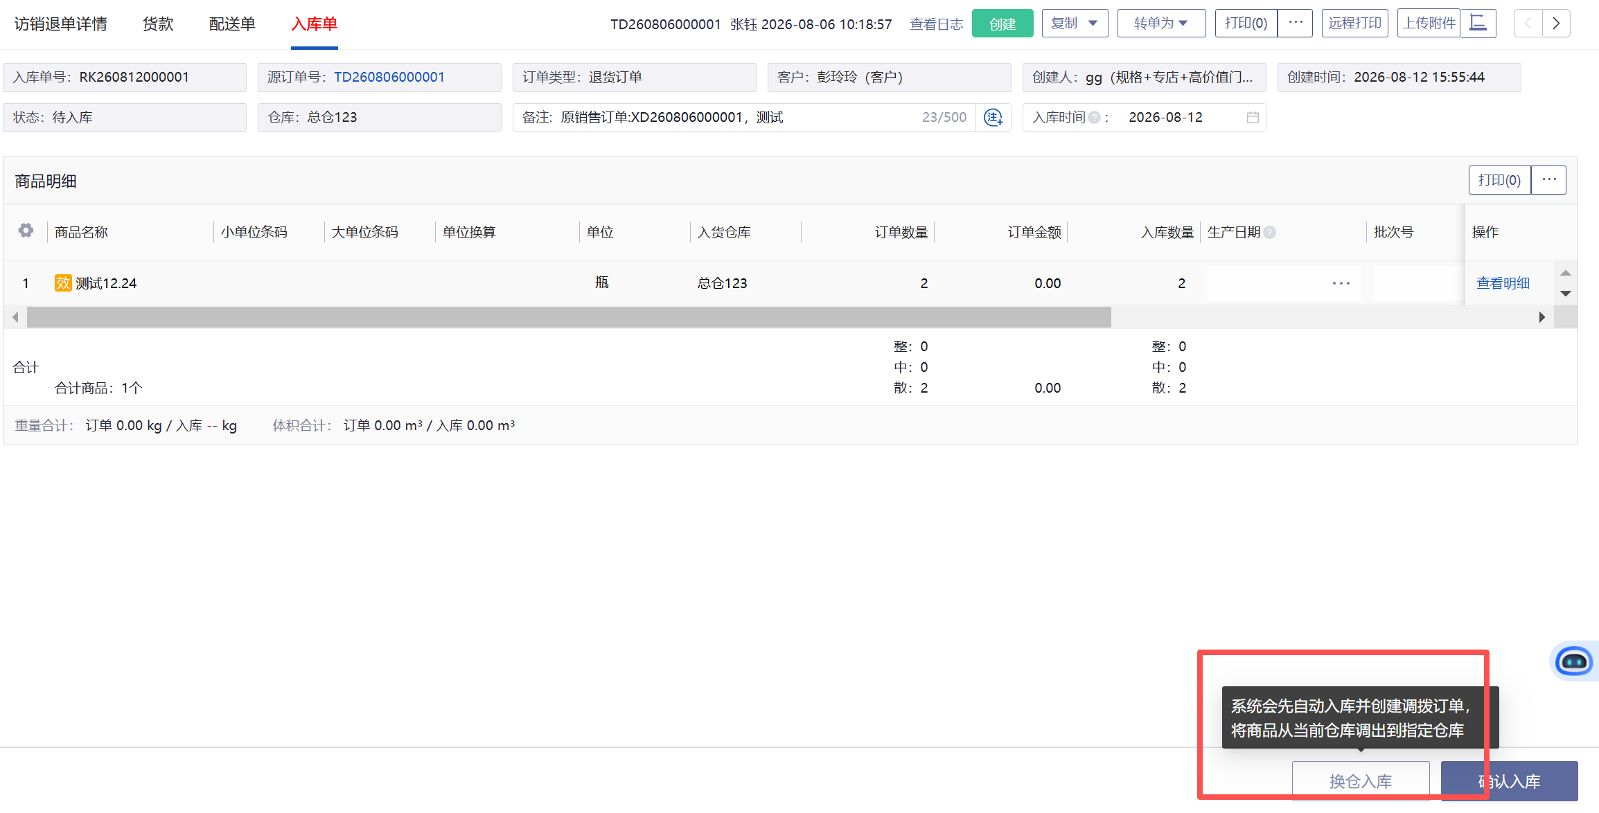
Task: Click the ellipsis in 生产日期 cell
Action: 1341,283
